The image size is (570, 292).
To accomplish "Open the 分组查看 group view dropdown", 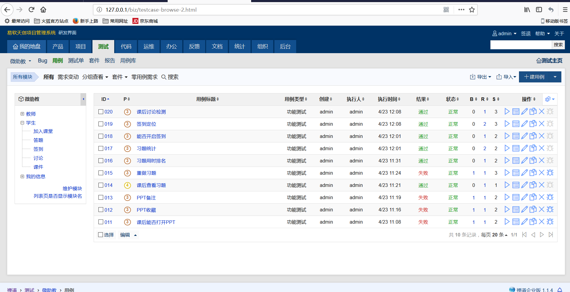I will pyautogui.click(x=95, y=77).
